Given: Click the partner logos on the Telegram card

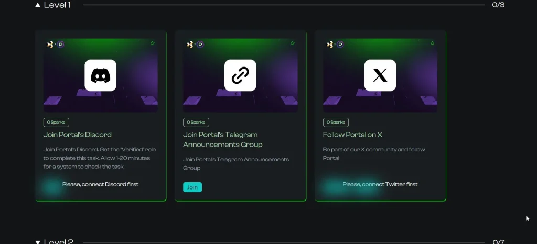Looking at the screenshot, I should coord(195,45).
